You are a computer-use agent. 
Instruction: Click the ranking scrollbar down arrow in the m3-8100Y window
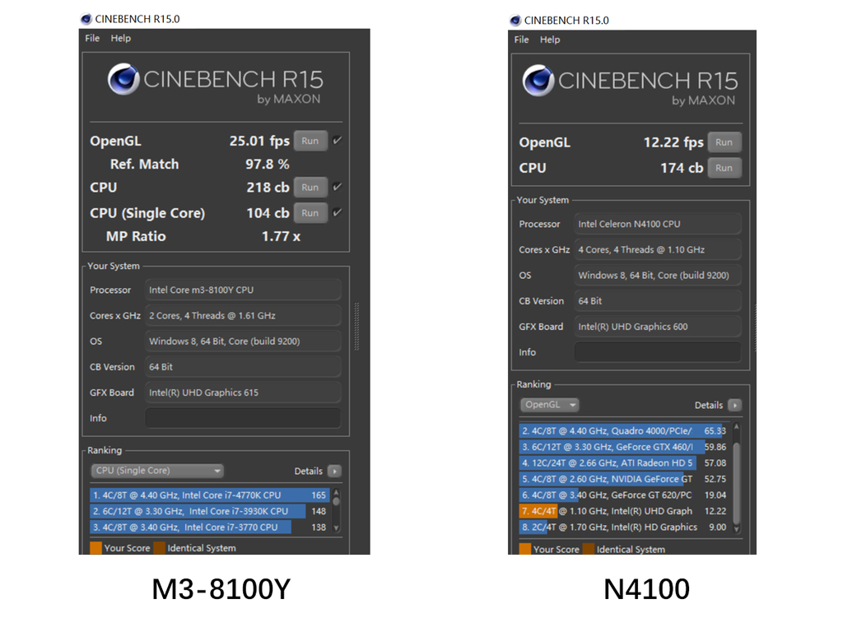coord(336,527)
